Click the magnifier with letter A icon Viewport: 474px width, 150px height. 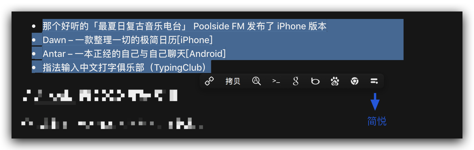tap(256, 81)
